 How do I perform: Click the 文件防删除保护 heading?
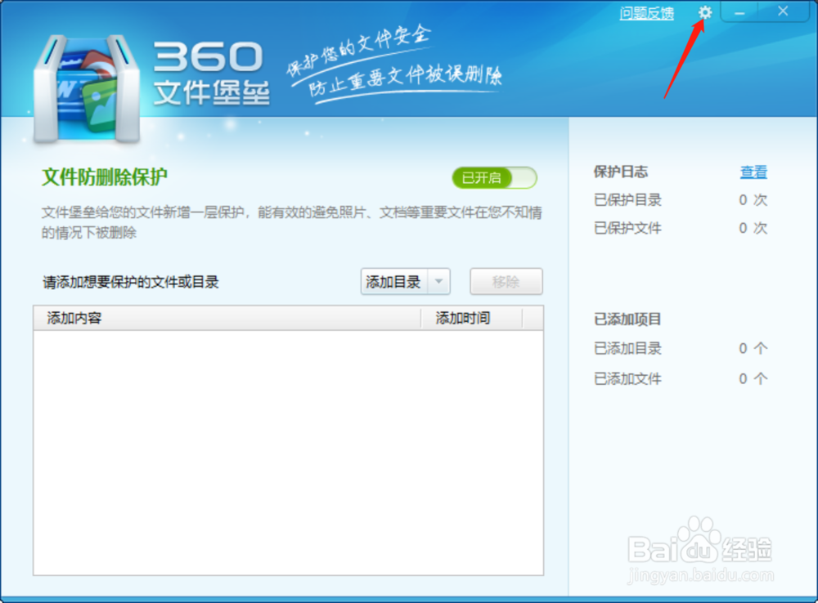(105, 177)
